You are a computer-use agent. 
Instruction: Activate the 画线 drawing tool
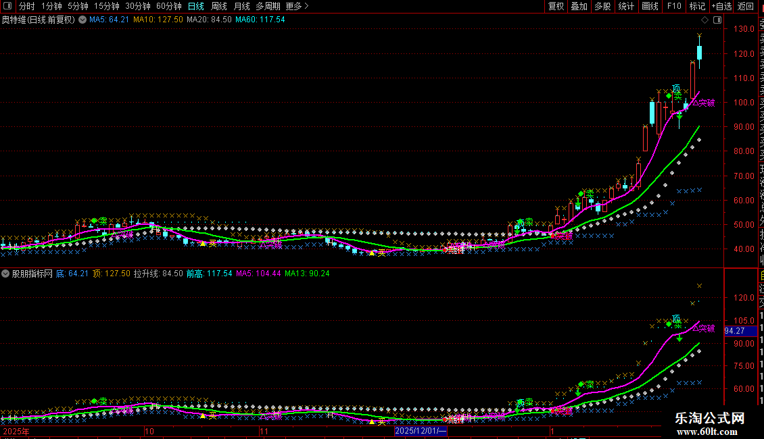point(650,6)
